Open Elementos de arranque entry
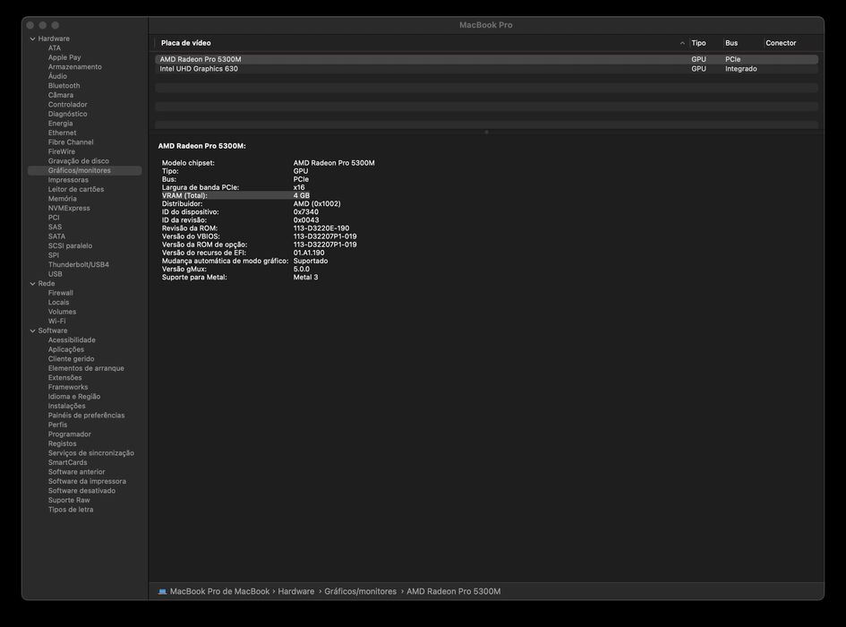Viewport: 846px width, 627px height. (86, 368)
